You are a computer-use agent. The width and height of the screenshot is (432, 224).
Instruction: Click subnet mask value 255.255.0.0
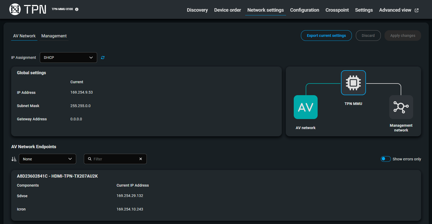pyautogui.click(x=80, y=106)
